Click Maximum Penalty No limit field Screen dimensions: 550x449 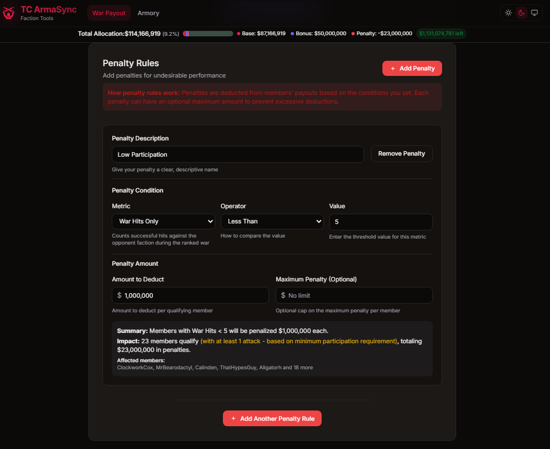pyautogui.click(x=354, y=296)
